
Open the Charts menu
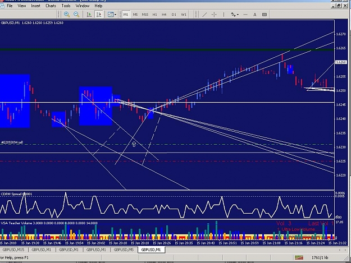point(51,6)
